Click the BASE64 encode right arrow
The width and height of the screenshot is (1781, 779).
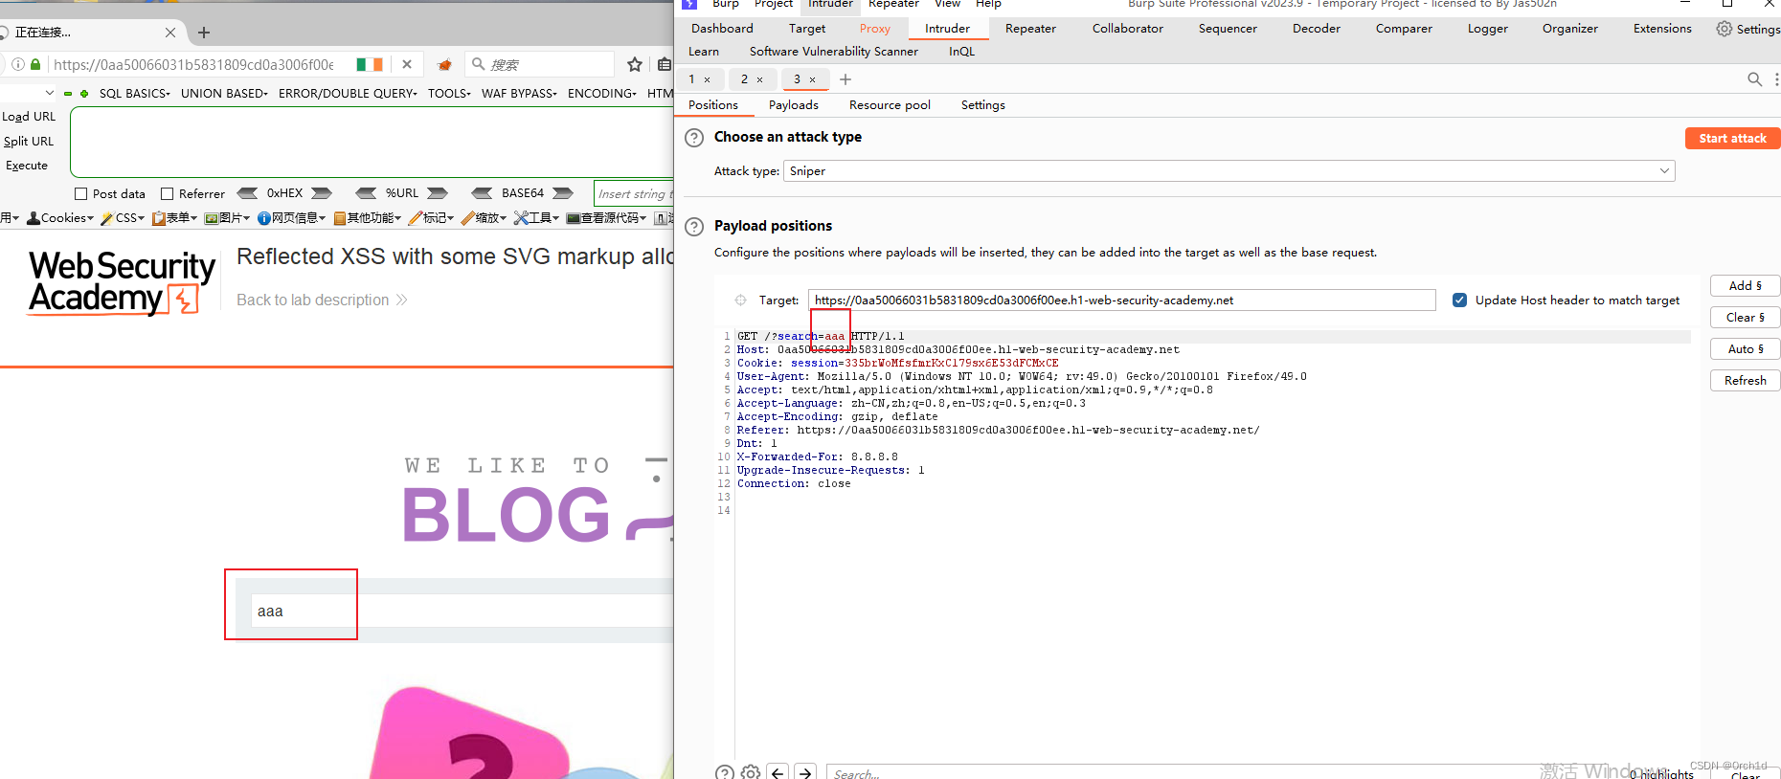563,193
